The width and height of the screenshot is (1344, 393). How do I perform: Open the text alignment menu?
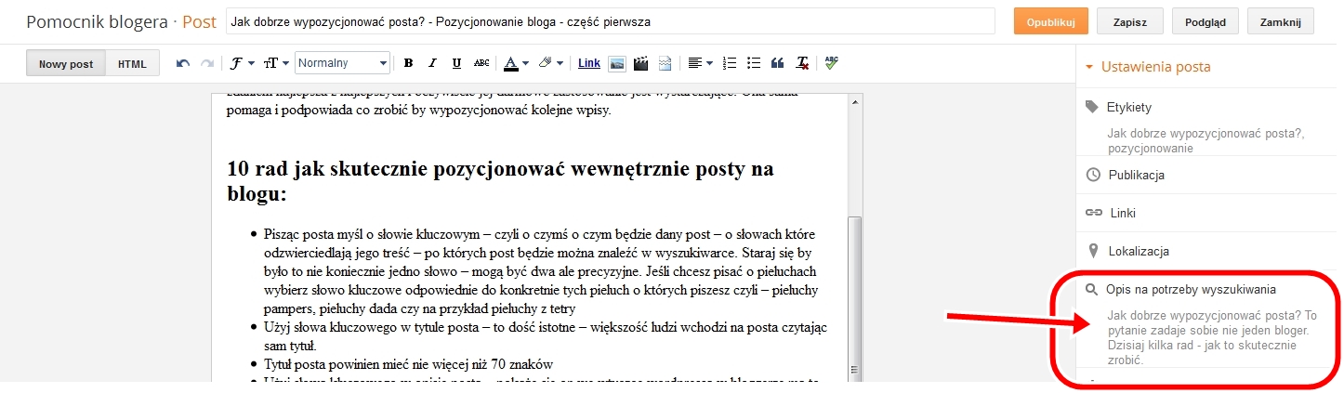pos(700,64)
